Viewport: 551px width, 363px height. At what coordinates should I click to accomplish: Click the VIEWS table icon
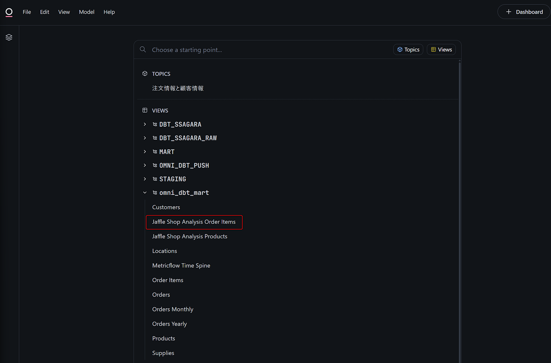coord(145,110)
